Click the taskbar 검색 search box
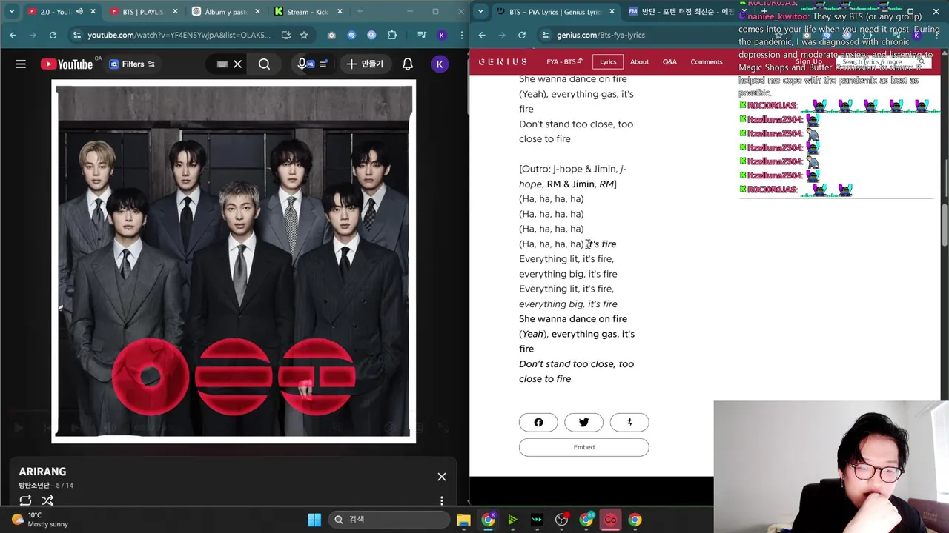 click(x=388, y=520)
